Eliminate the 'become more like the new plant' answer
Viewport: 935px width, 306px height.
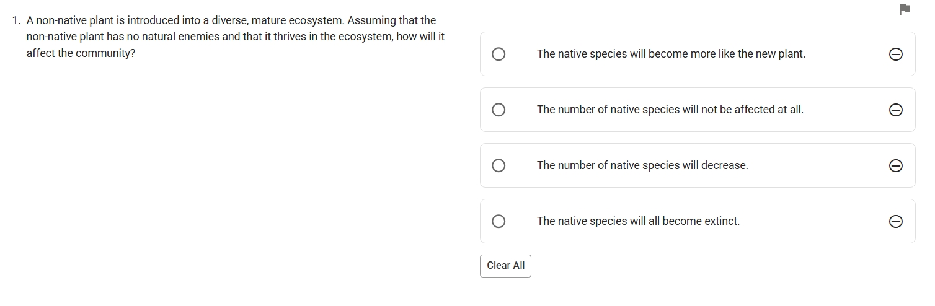(x=895, y=55)
